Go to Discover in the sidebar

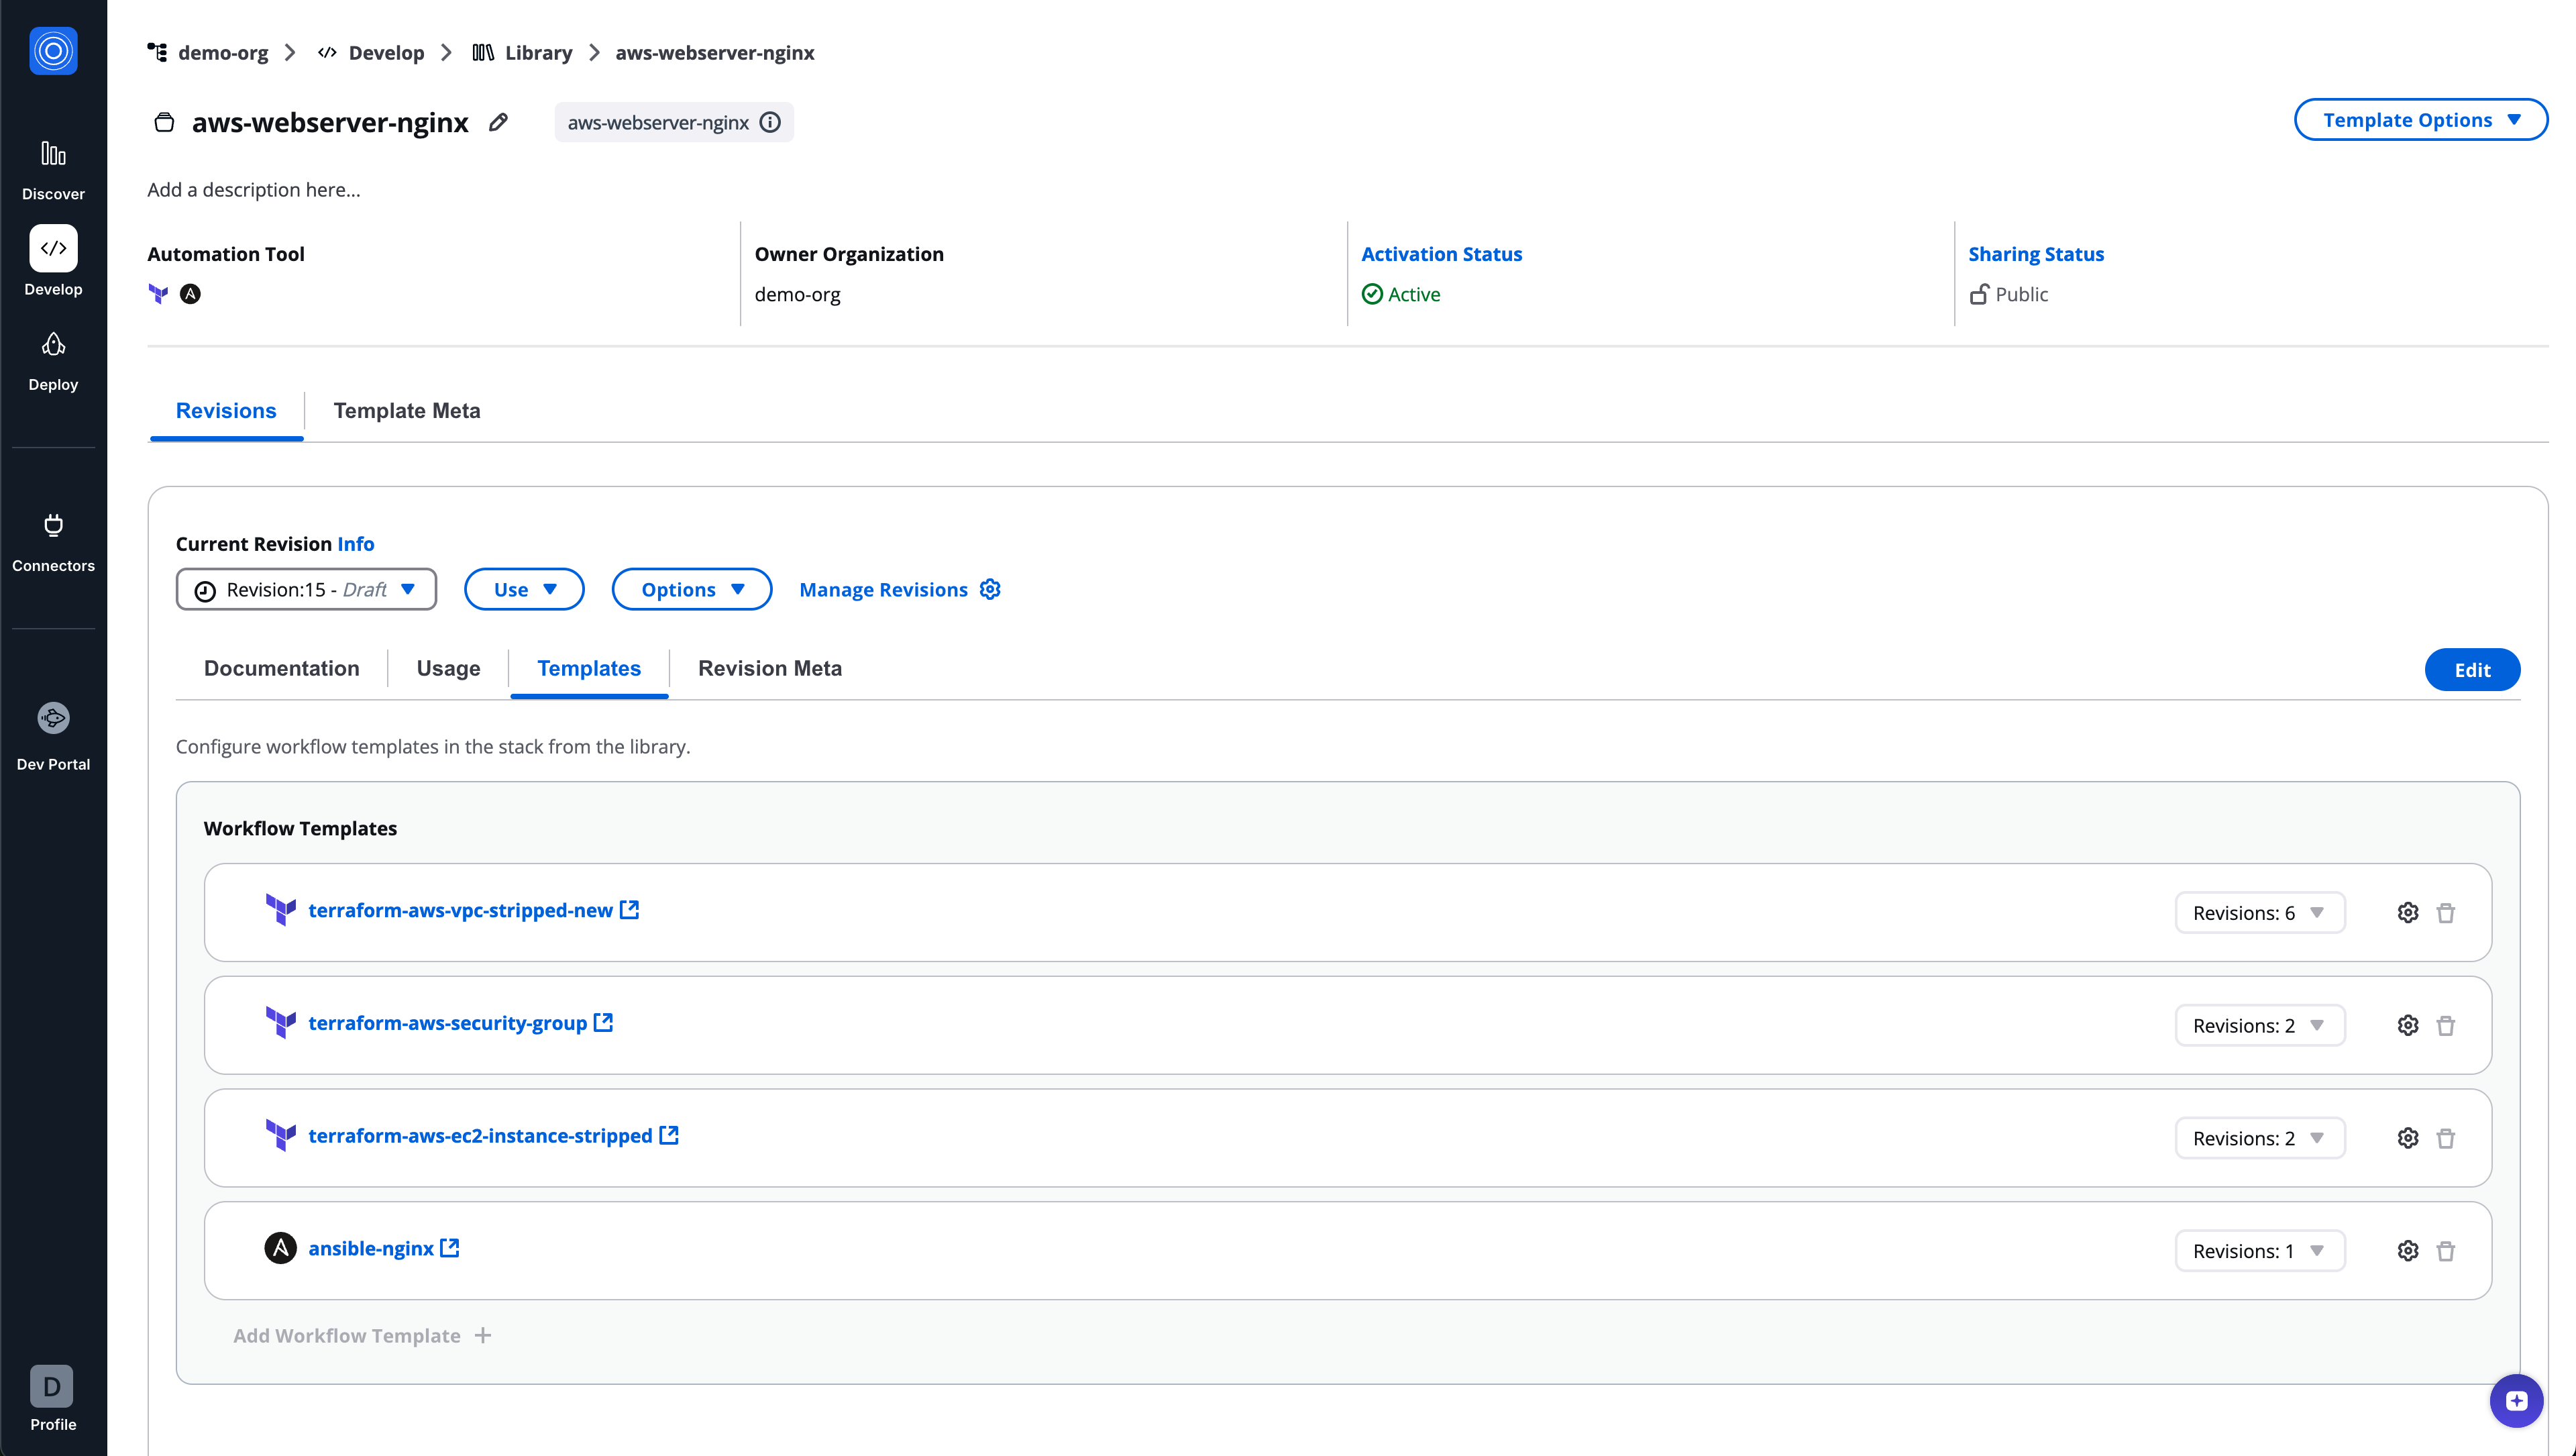tap(53, 170)
